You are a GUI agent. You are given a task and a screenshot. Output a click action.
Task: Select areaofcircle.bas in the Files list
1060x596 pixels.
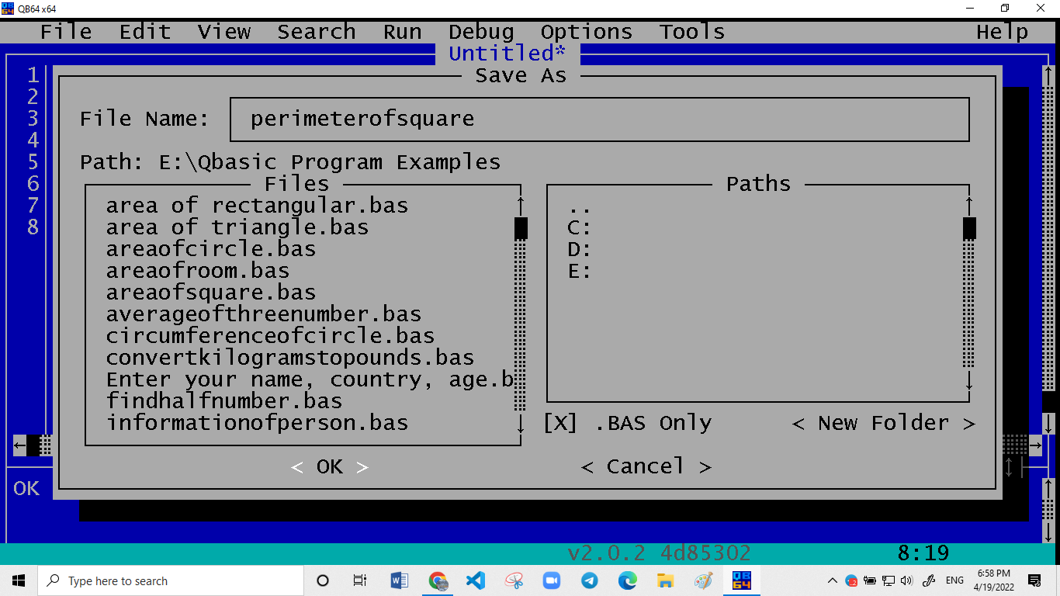click(211, 249)
